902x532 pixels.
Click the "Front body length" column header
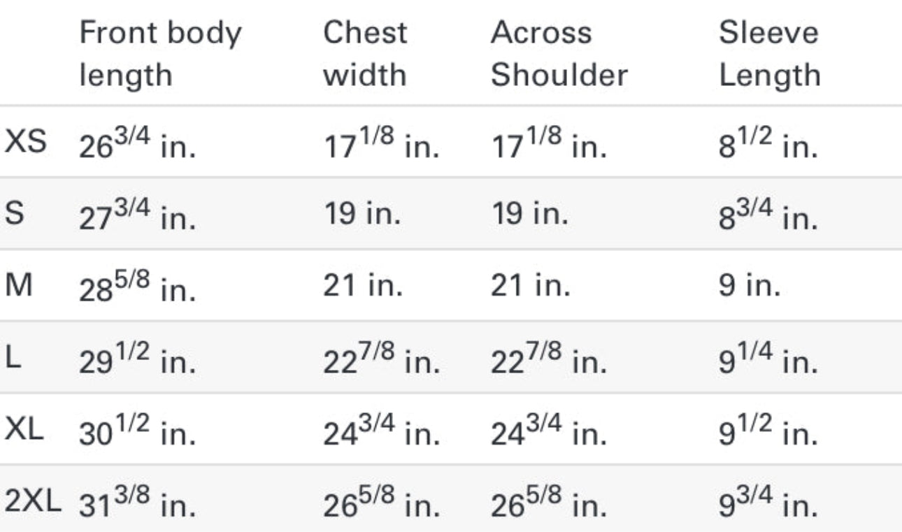(x=160, y=53)
